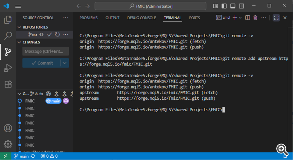The width and height of the screenshot is (293, 160).
Task: Kill terminal with the trash icon
Action: 255,18
